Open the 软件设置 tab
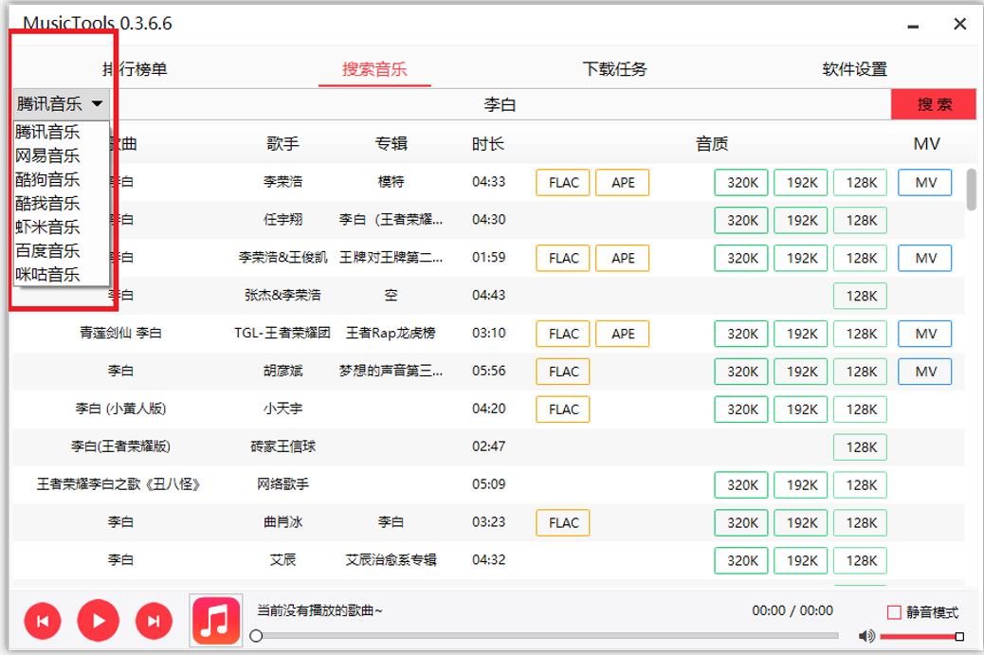This screenshot has width=984, height=655. [x=855, y=69]
